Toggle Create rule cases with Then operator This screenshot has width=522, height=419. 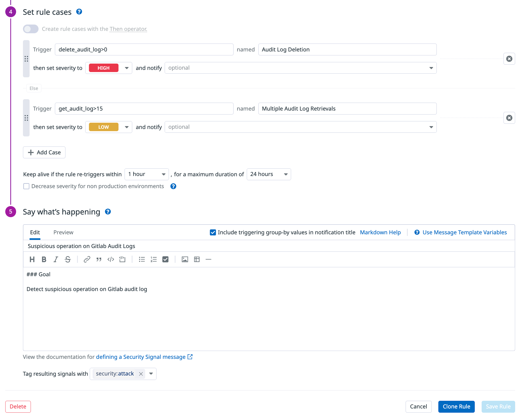(31, 29)
